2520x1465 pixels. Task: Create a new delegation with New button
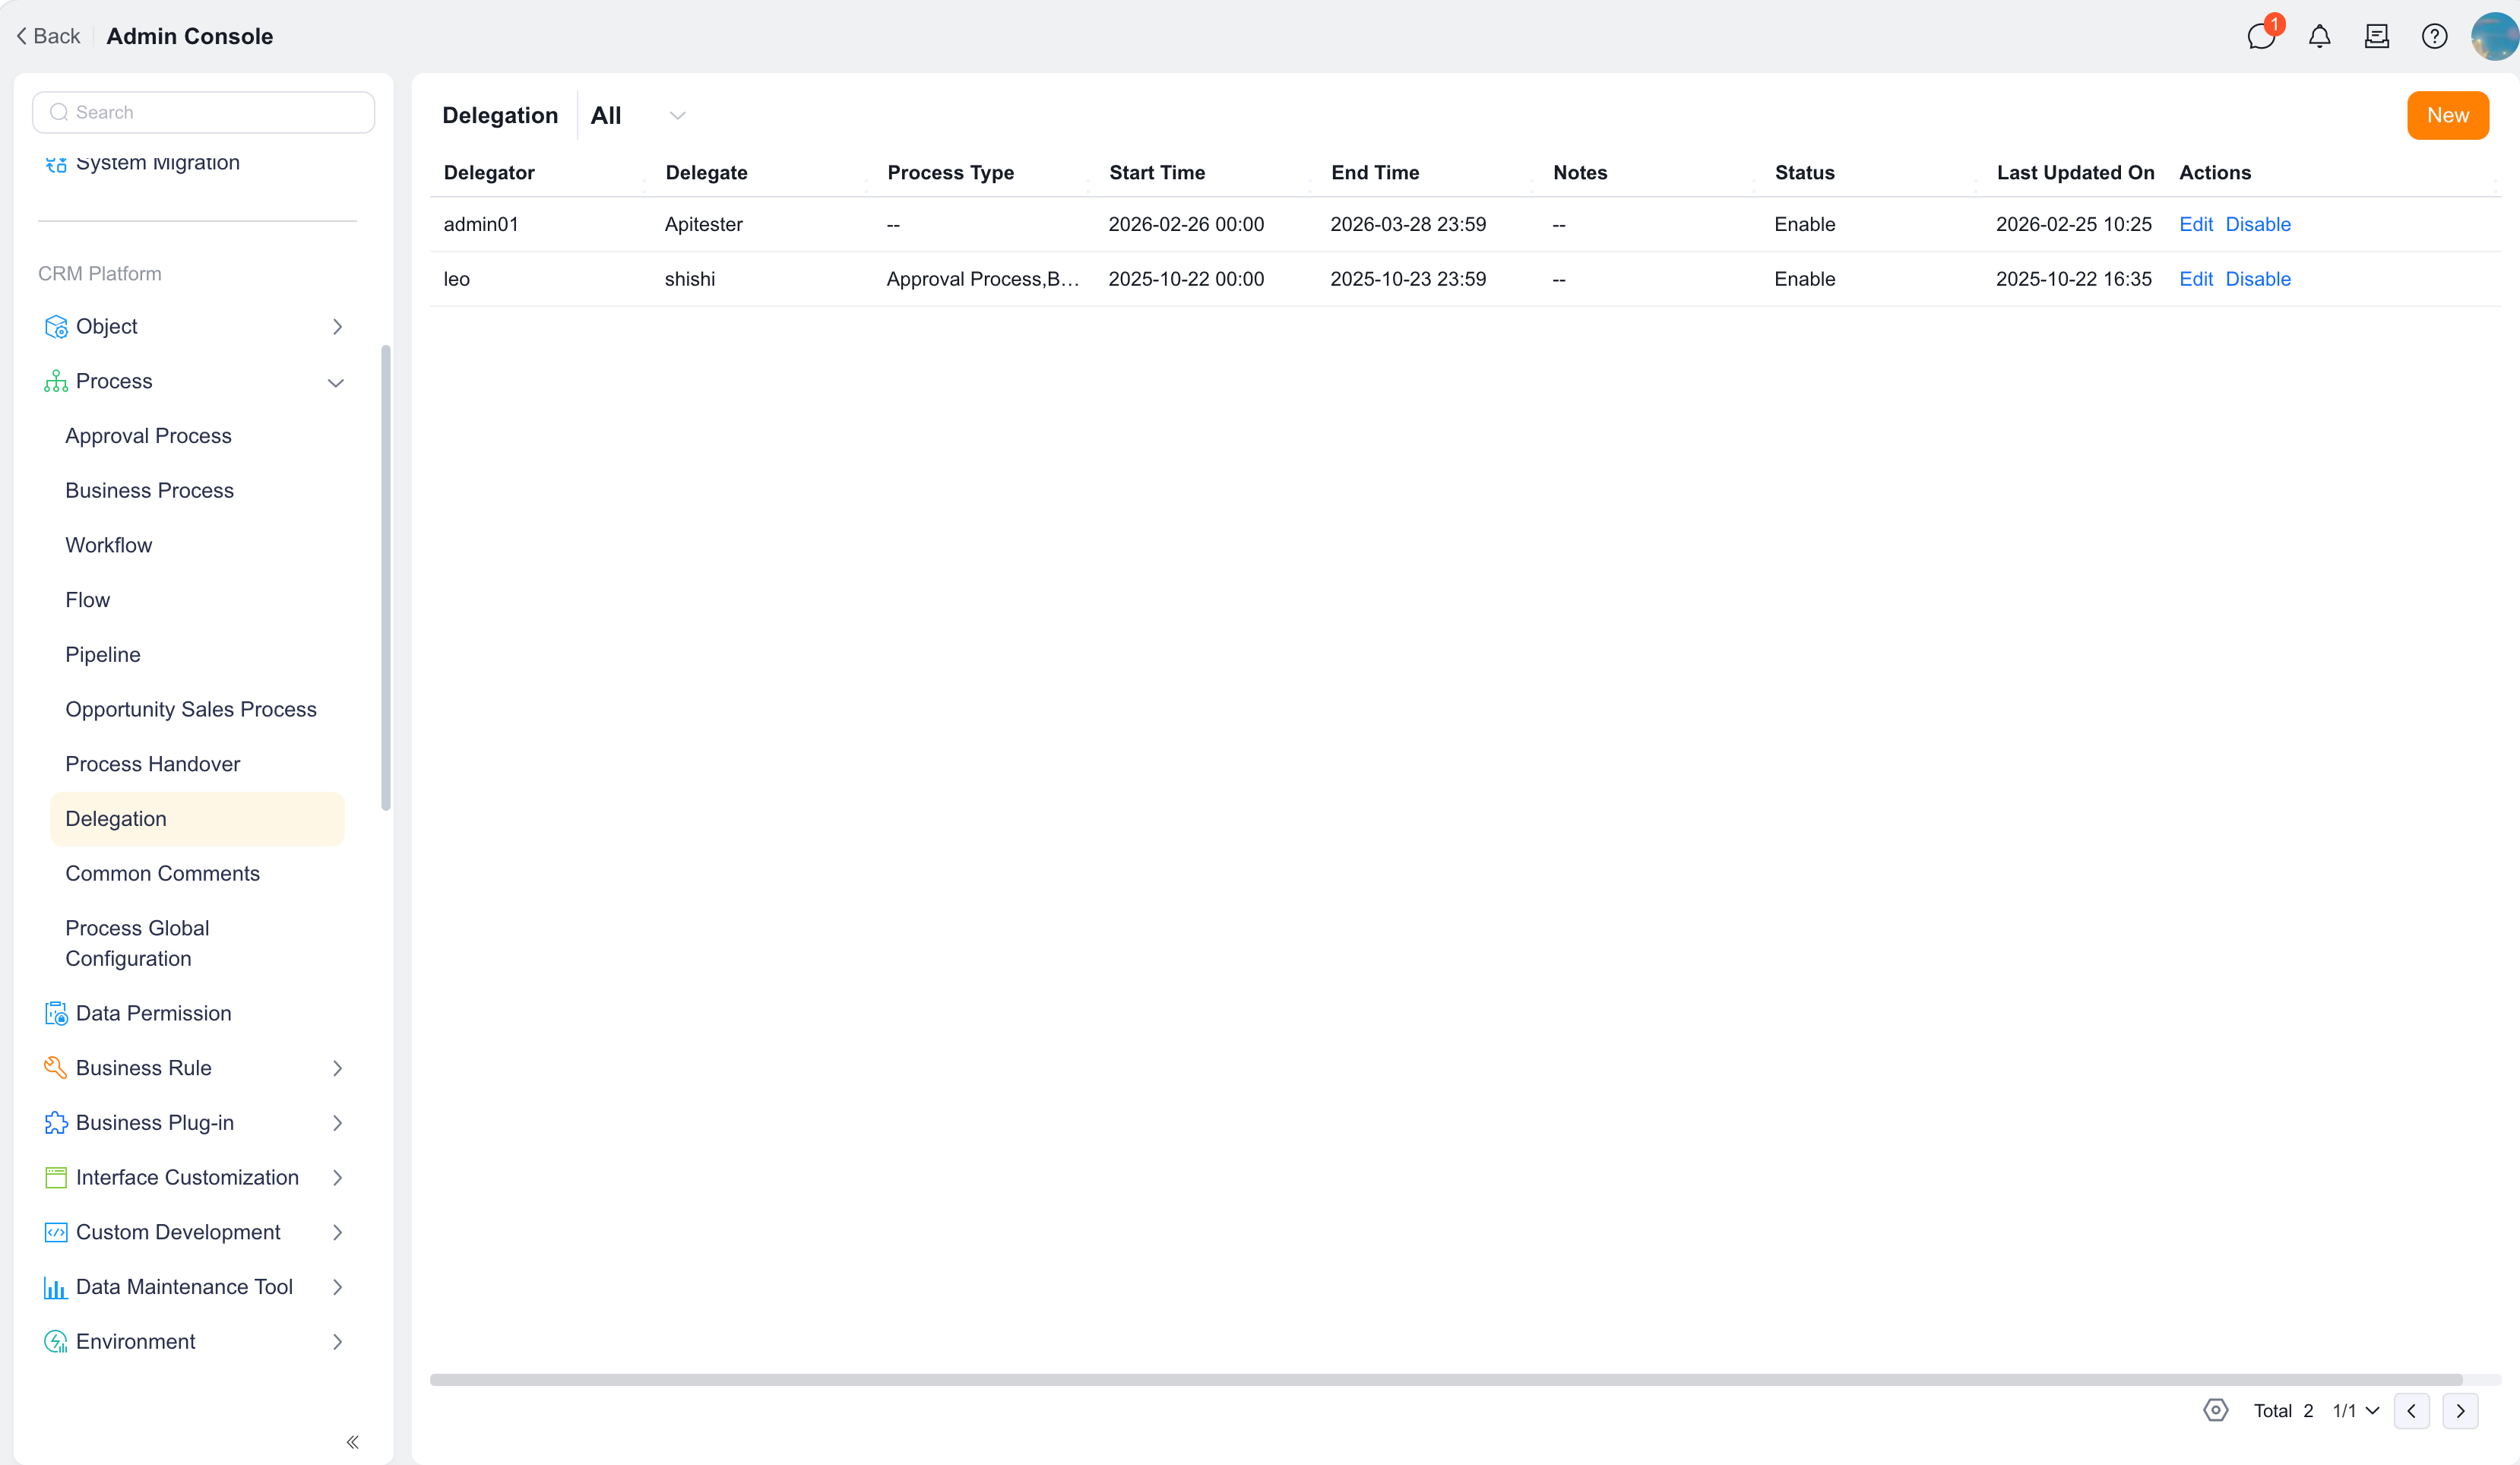tap(2447, 115)
